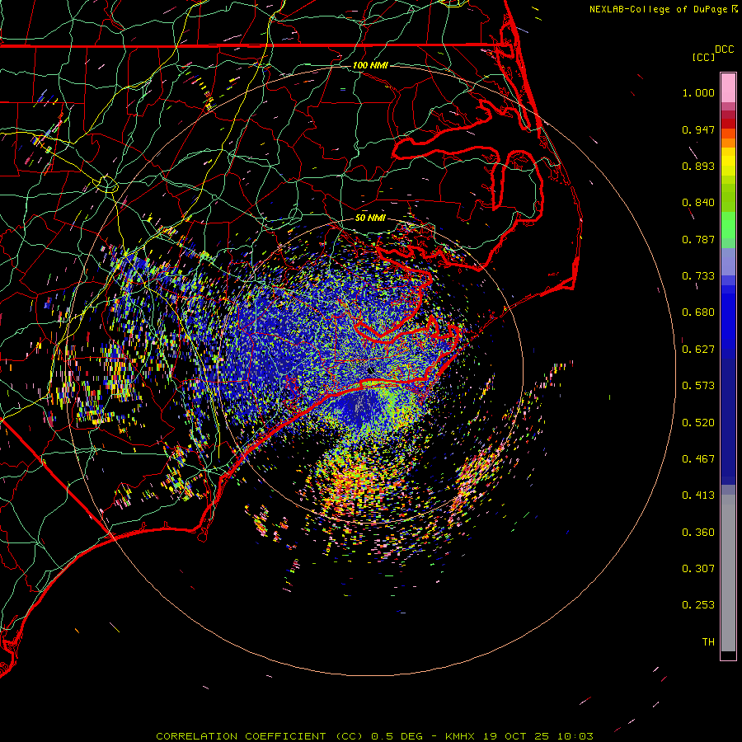Click the 50 NMI range ring label

370,218
